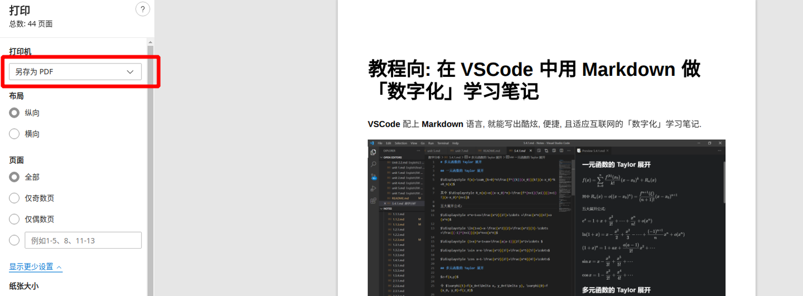Choose the 仅奇数页 radio button
Viewport: 803px width, 296px height.
14,198
